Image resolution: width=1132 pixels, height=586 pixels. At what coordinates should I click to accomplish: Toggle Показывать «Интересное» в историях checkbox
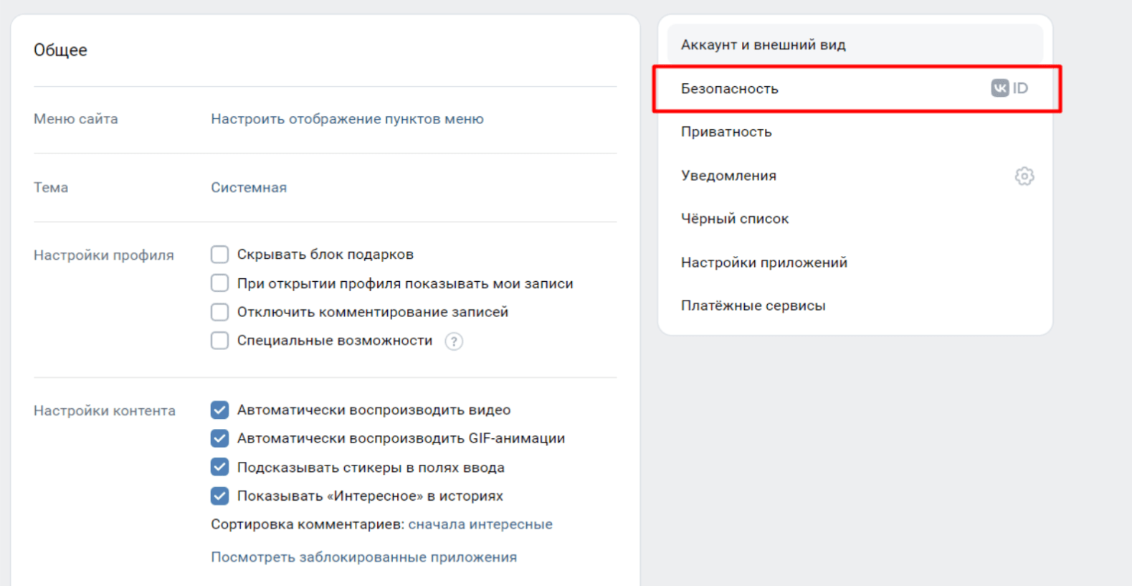(219, 496)
